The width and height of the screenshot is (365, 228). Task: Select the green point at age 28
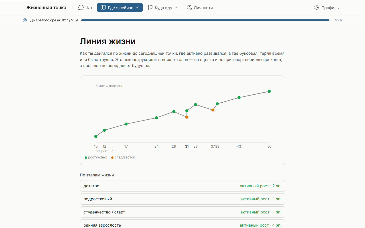[174, 112]
